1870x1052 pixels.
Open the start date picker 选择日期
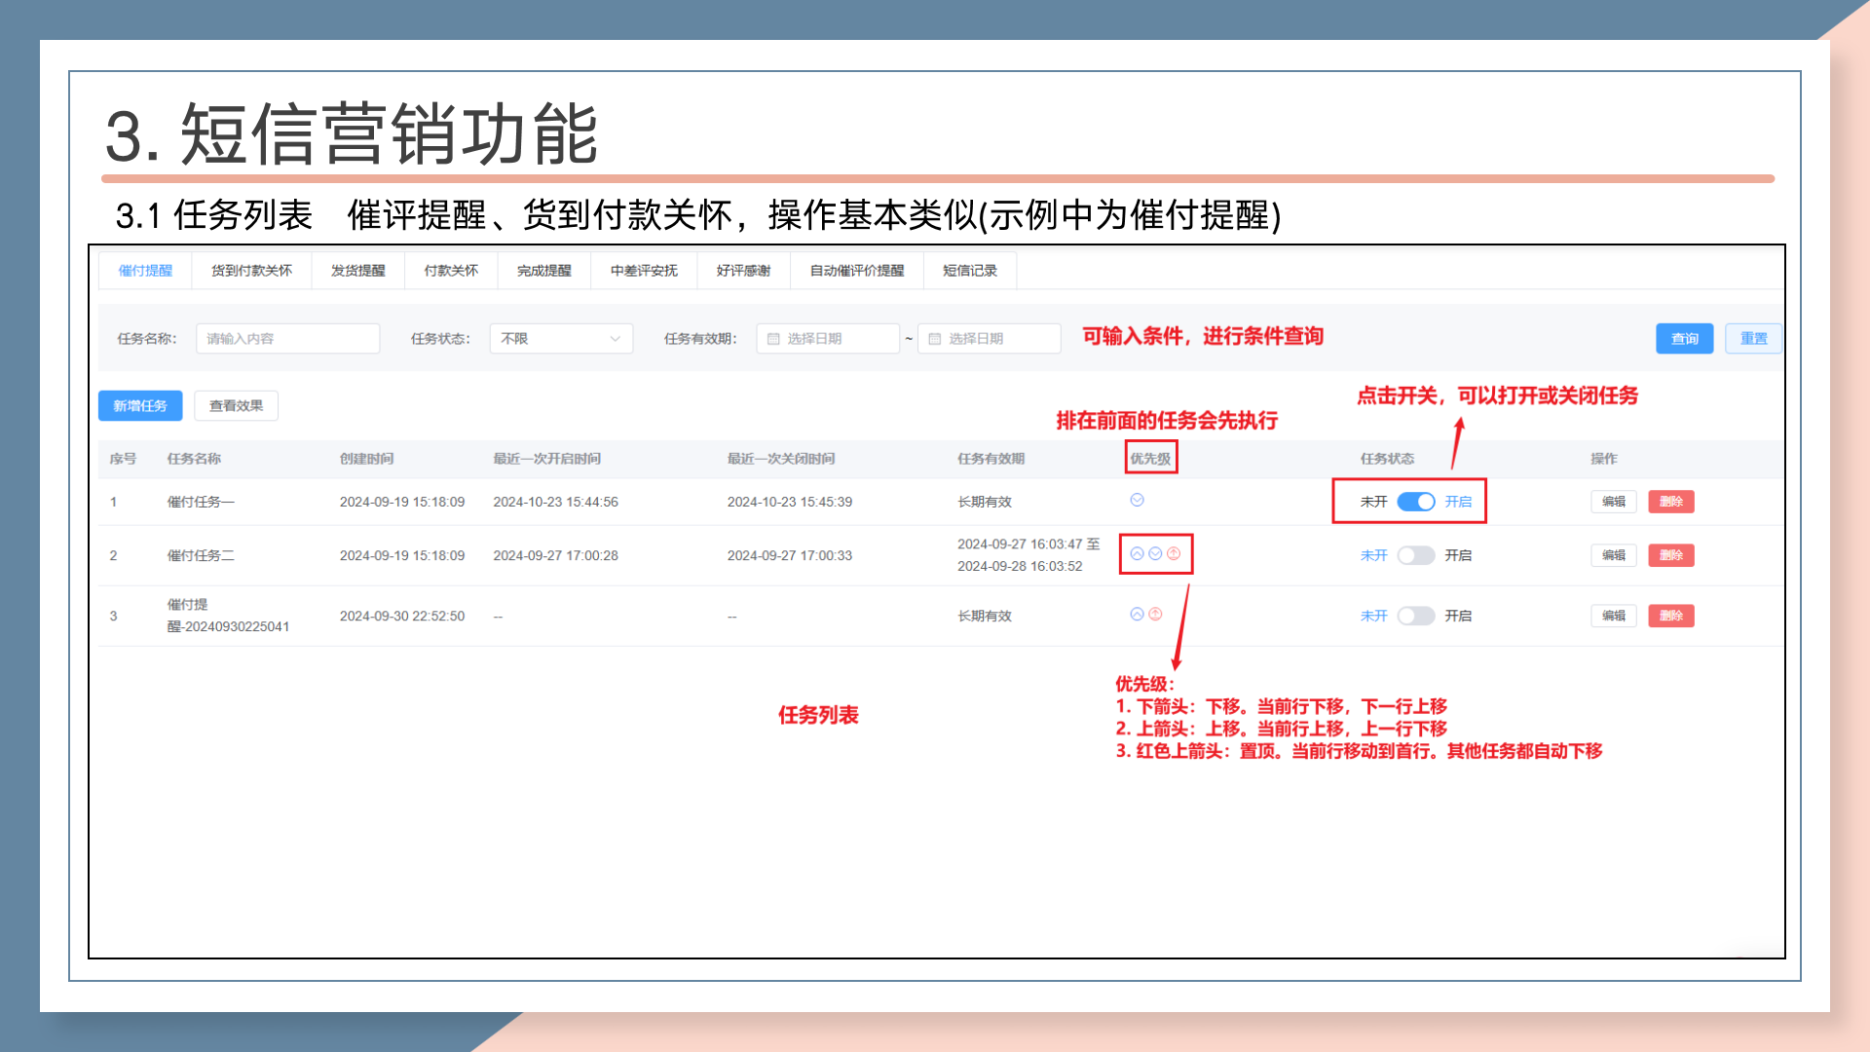(x=828, y=339)
